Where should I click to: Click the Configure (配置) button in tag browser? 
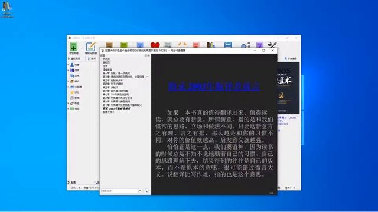72,183
